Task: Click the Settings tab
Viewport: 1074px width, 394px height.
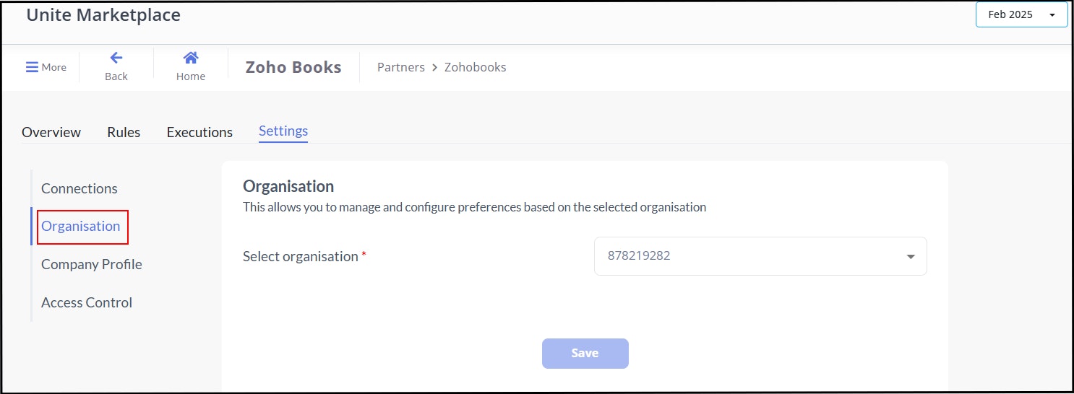Action: 283,131
